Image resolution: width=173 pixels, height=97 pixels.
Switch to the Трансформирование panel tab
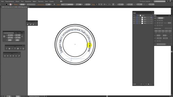pyautogui.click(x=9, y=33)
